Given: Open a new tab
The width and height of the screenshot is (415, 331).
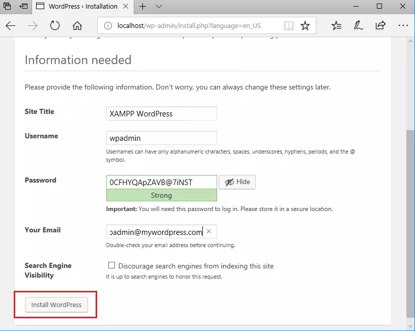Looking at the screenshot, I should (142, 6).
